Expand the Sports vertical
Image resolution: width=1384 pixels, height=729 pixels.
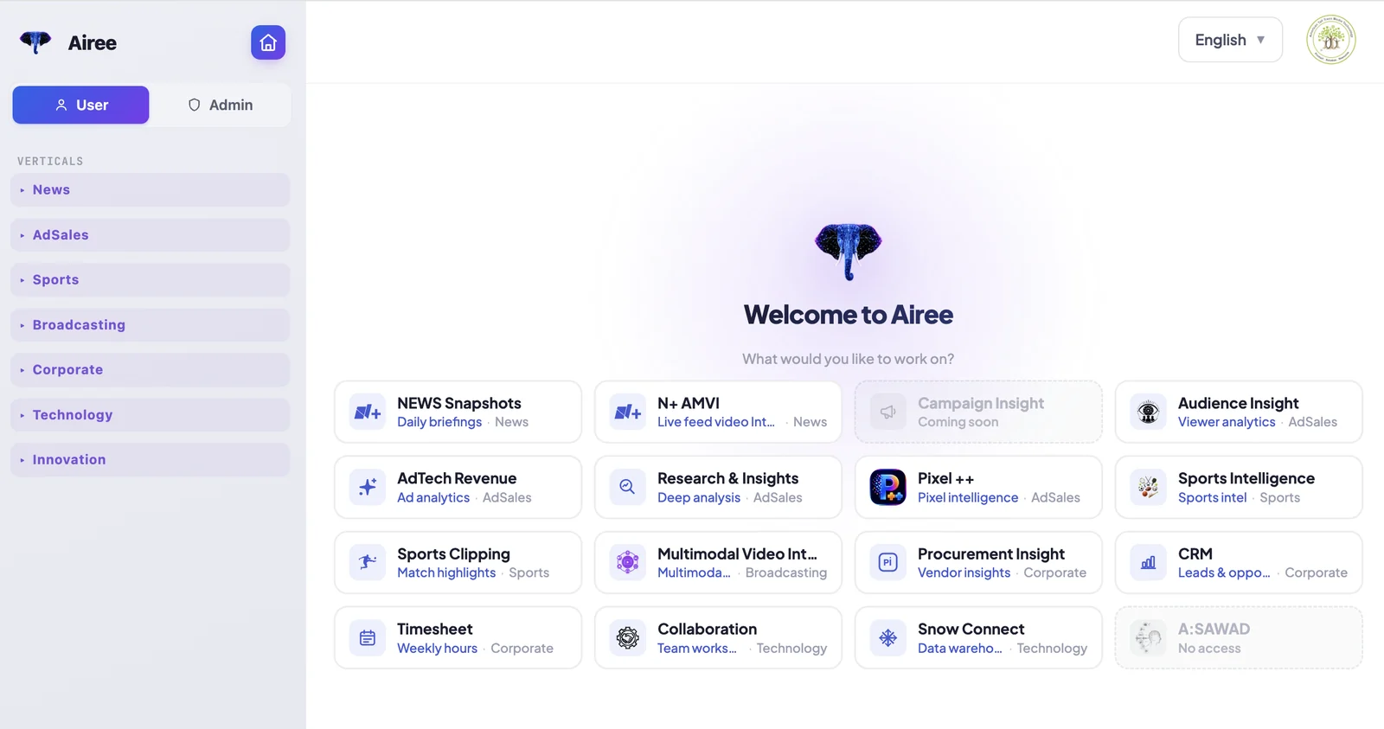point(151,280)
